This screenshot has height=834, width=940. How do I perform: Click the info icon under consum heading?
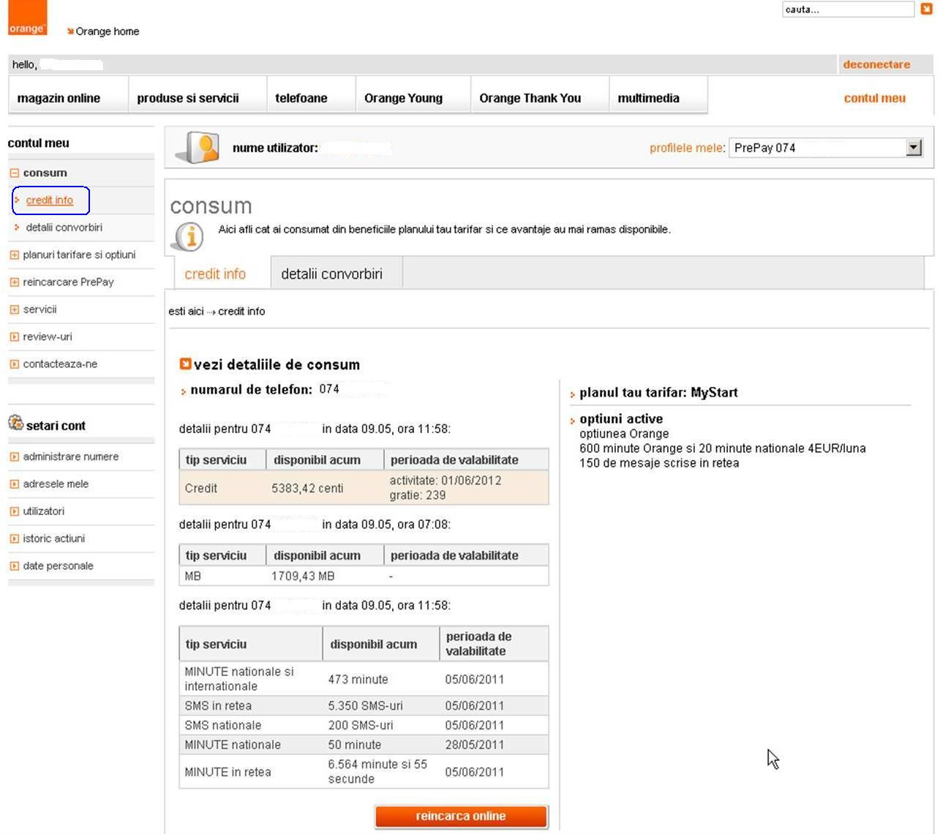(187, 236)
